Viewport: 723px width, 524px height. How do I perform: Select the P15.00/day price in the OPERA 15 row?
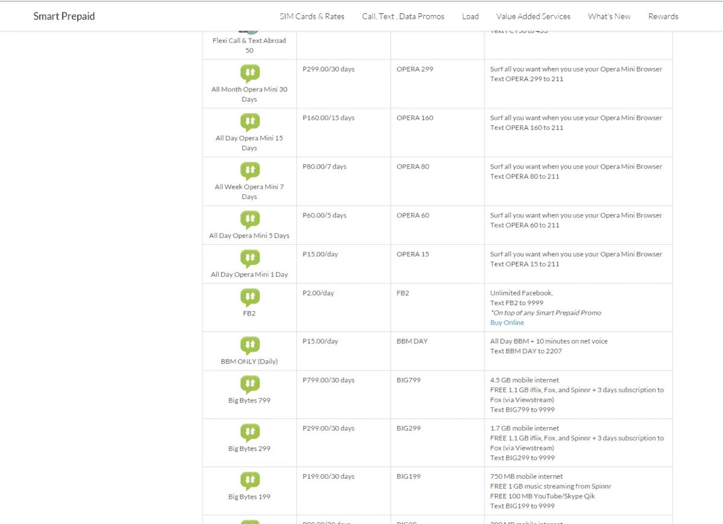(321, 254)
